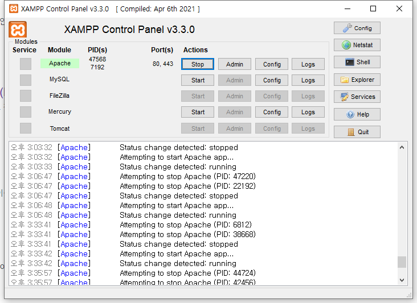Screen dimensions: 417x303
Task: Click the disabled Tomcat Admin button
Action: 235,128
